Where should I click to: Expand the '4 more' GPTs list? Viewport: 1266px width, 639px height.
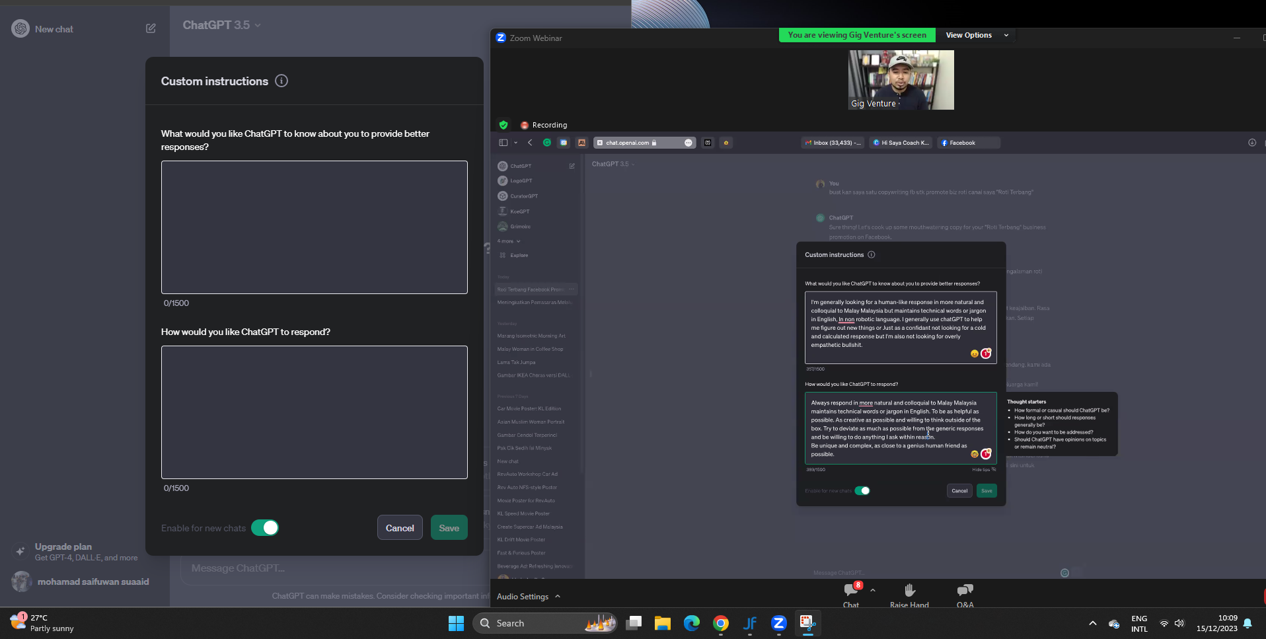[x=509, y=241]
